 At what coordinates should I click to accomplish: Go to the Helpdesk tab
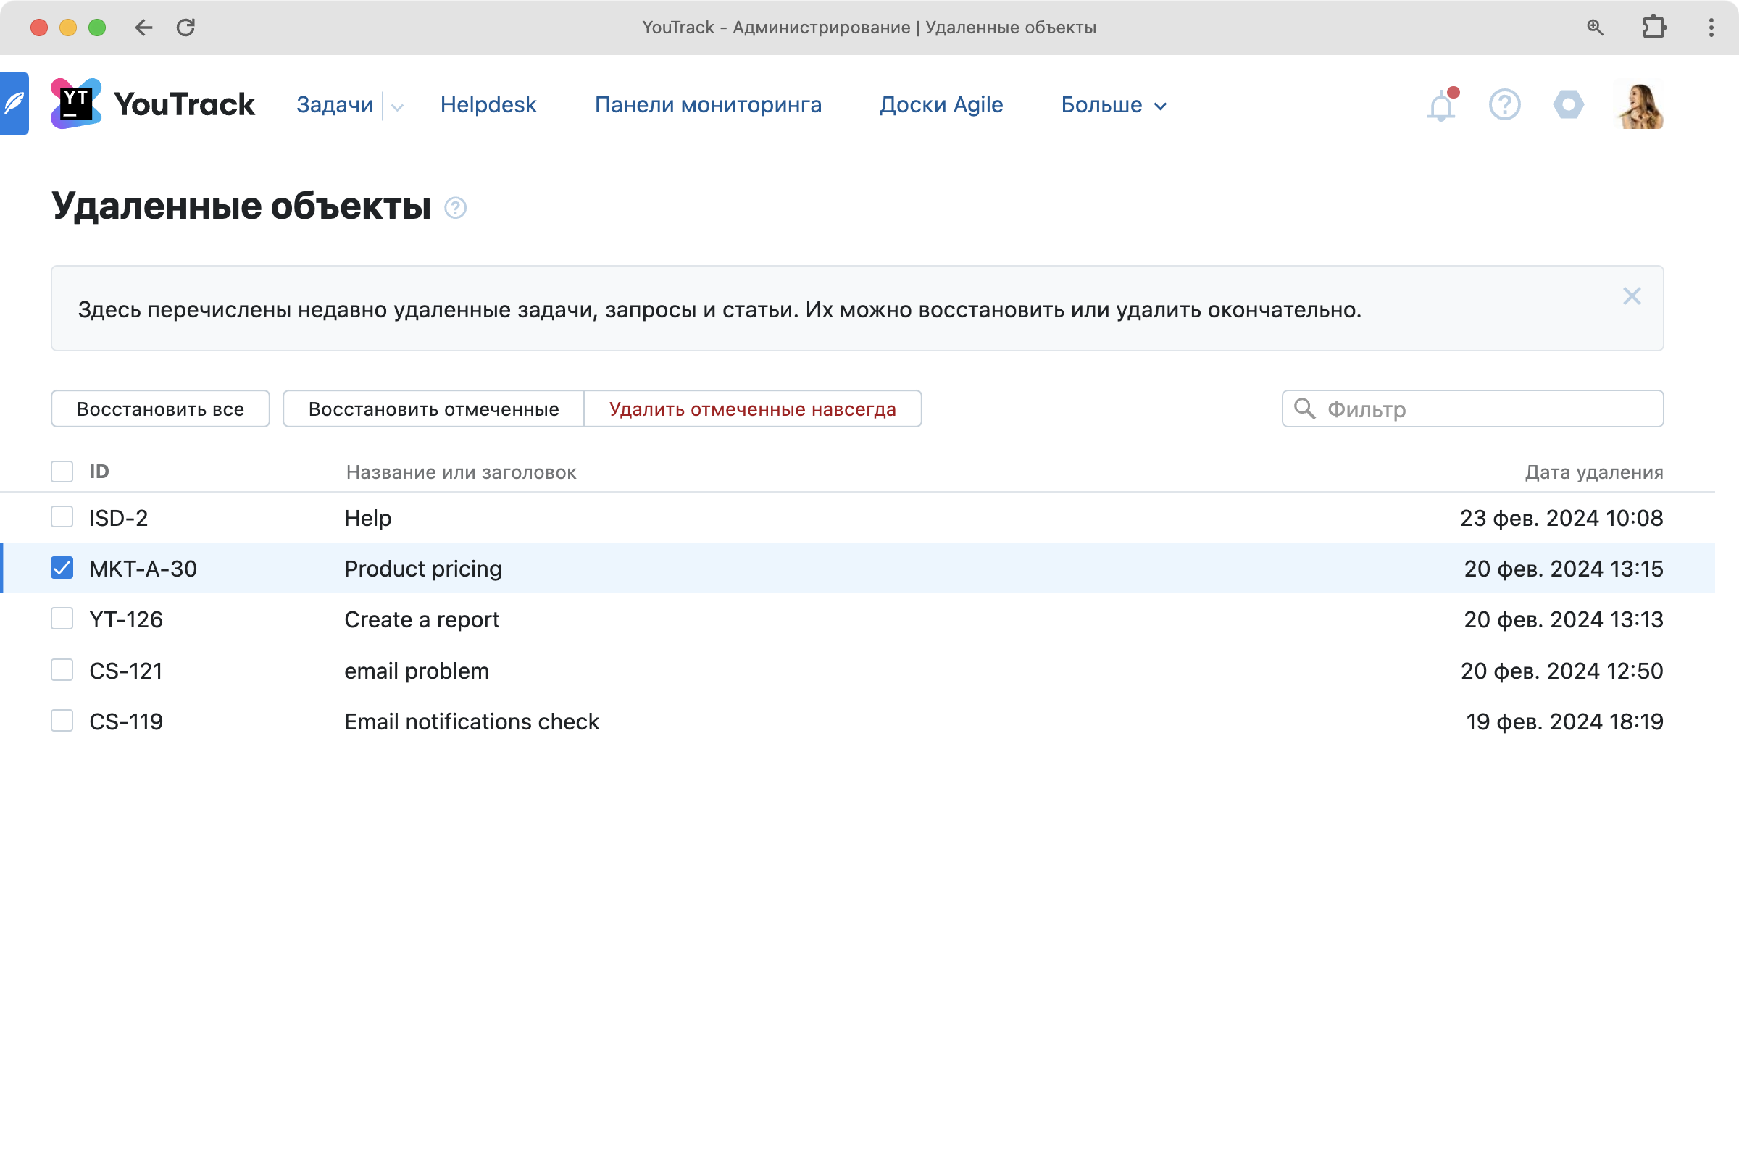488,104
